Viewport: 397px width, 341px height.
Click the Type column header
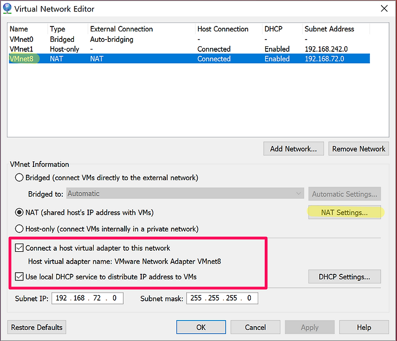coord(68,29)
